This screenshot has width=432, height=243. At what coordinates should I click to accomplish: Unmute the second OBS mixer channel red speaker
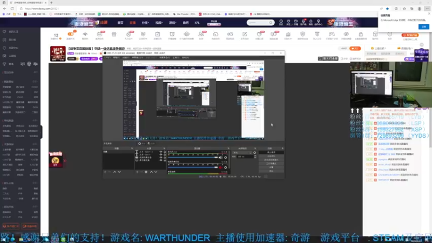pyautogui.click(x=220, y=167)
